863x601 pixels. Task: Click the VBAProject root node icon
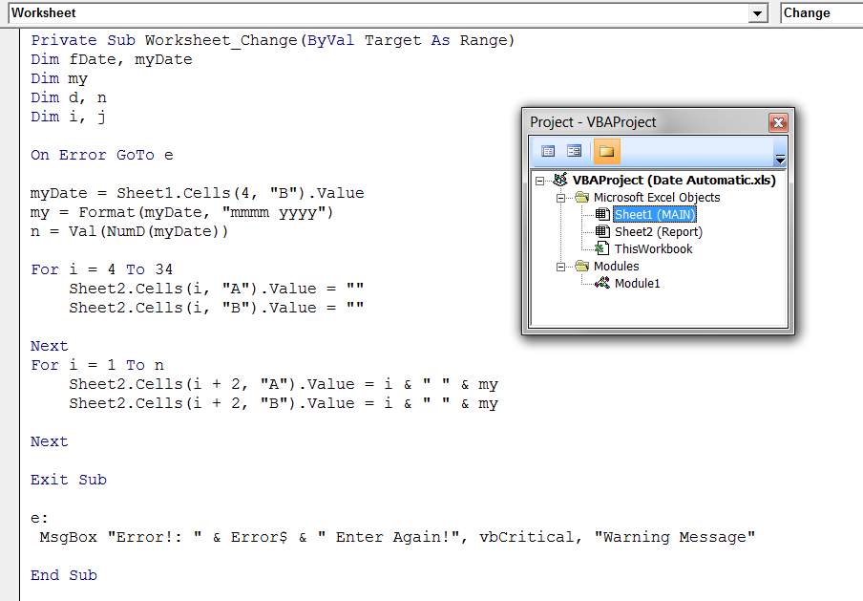[561, 178]
